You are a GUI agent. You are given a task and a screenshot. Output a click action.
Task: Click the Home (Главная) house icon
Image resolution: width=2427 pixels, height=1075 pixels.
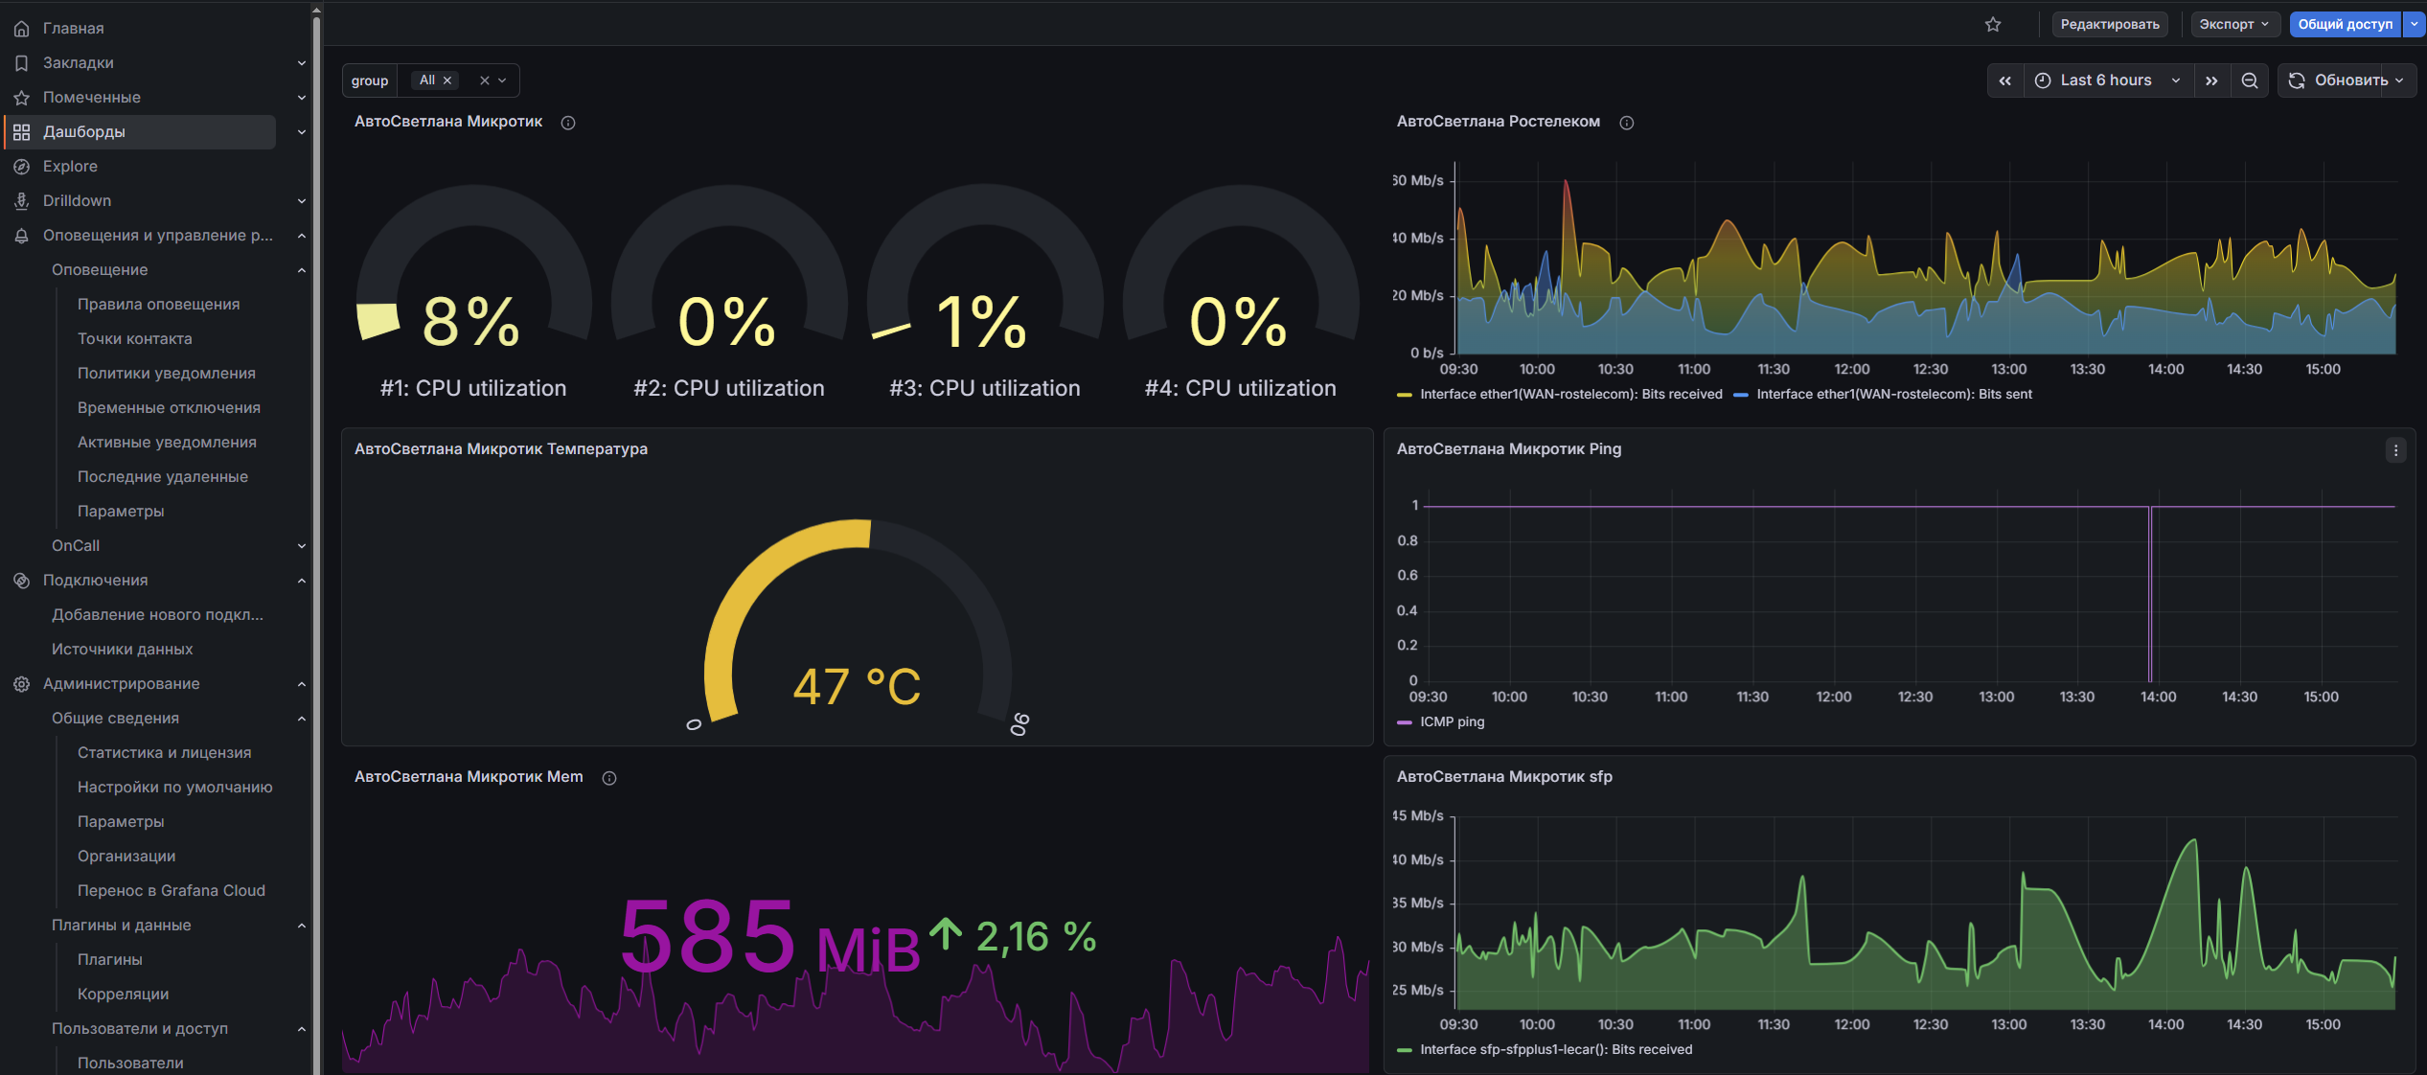pos(21,29)
